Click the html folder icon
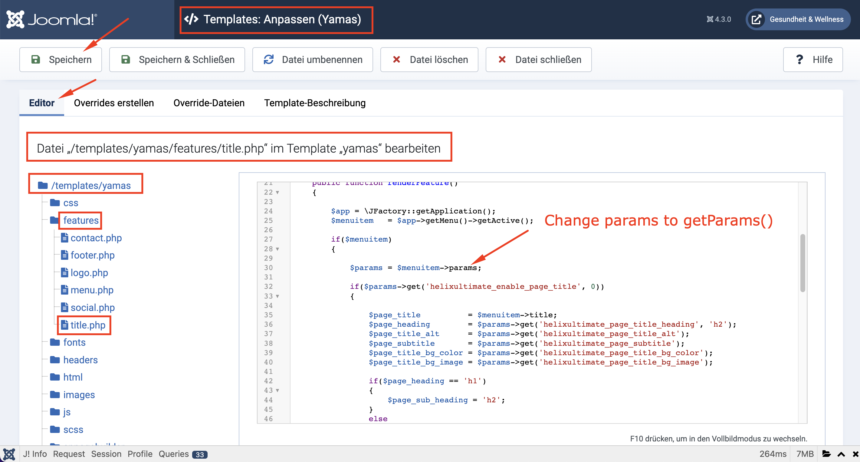This screenshot has height=462, width=860. (x=55, y=377)
